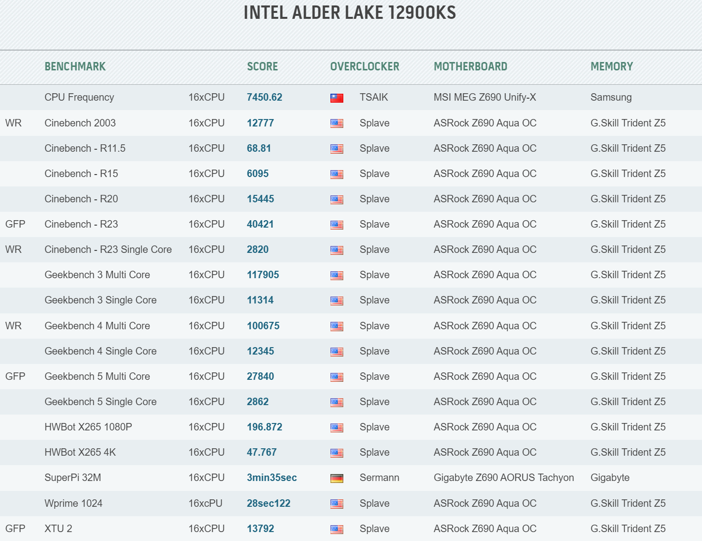The width and height of the screenshot is (702, 541).
Task: Open CPU Frequency score 7450.62
Action: (265, 97)
